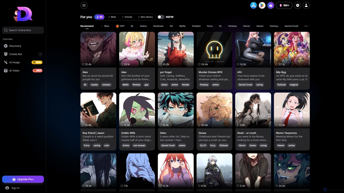Click the AI Video icon
Screen dimensions: 344x193
[6, 71]
